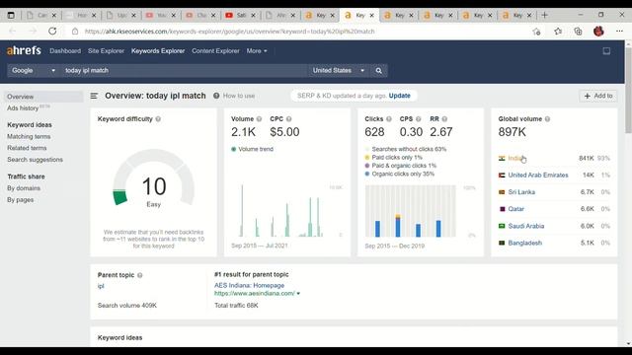Viewport: 632px width, 355px height.
Task: Click the Add to button
Action: tap(598, 96)
